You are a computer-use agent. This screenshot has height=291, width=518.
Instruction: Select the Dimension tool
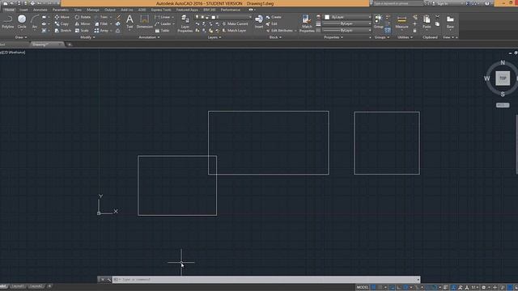144,22
